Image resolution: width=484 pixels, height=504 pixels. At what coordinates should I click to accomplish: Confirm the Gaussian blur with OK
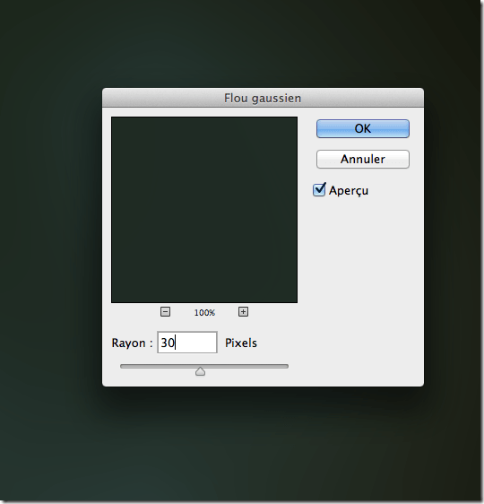coord(363,128)
